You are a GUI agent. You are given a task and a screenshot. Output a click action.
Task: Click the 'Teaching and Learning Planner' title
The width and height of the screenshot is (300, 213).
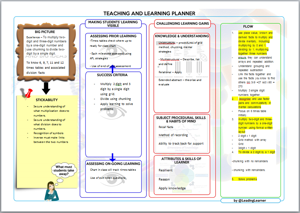149,14
